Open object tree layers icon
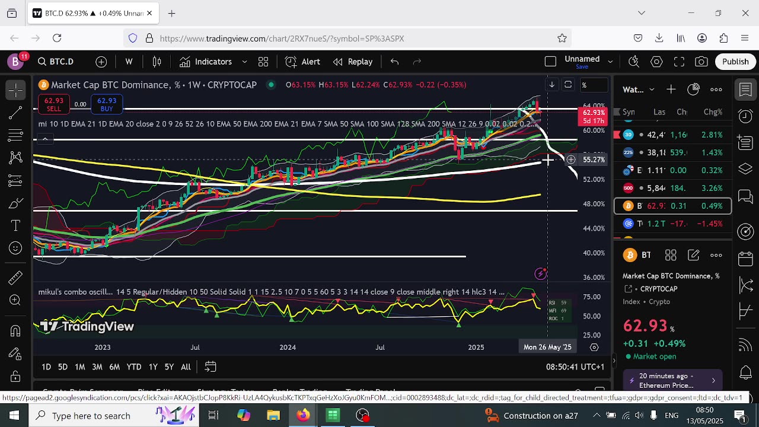Image resolution: width=759 pixels, height=427 pixels. pyautogui.click(x=746, y=169)
